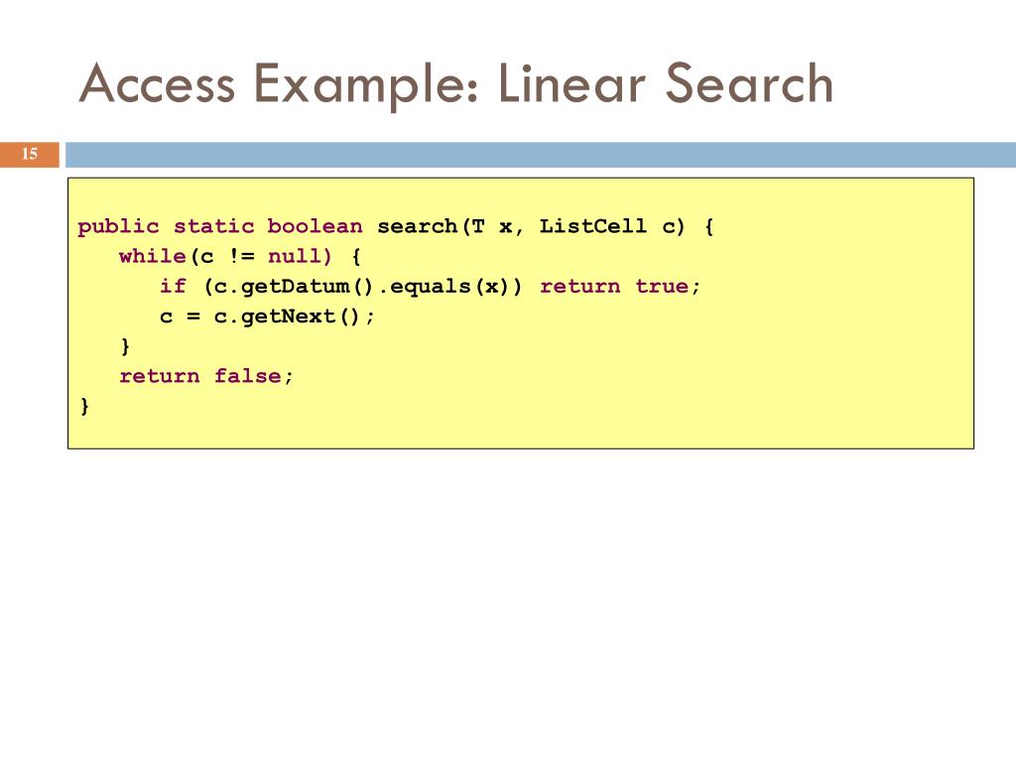Click the 'null' keyword in the while condition
The width and height of the screenshot is (1016, 762).
click(295, 256)
